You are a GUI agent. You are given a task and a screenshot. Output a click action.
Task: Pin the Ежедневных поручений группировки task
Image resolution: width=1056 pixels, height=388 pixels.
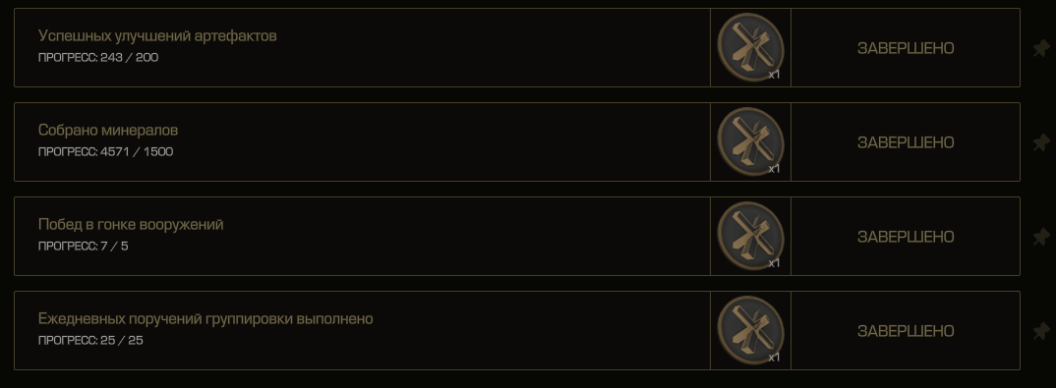tap(1040, 331)
